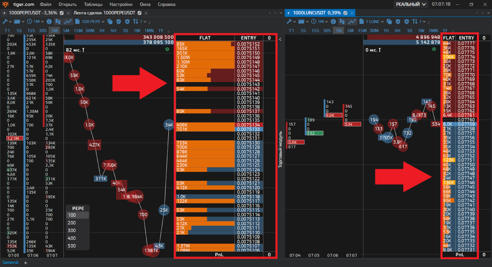The height and width of the screenshot is (267, 492).
Task: Select 200 in the PEPE volume list
Action: coord(77,223)
